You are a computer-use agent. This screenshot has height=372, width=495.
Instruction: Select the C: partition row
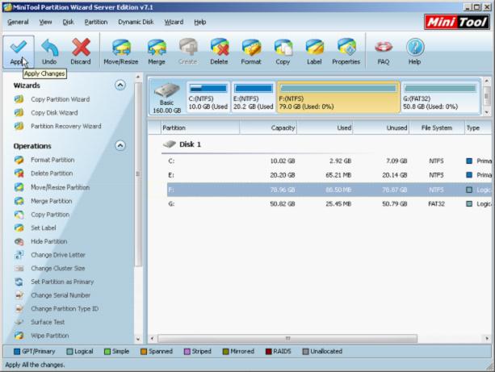click(x=329, y=161)
